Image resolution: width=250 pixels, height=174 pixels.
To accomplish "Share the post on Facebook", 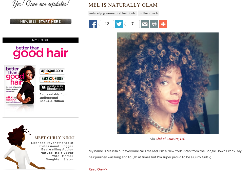I will [x=93, y=24].
